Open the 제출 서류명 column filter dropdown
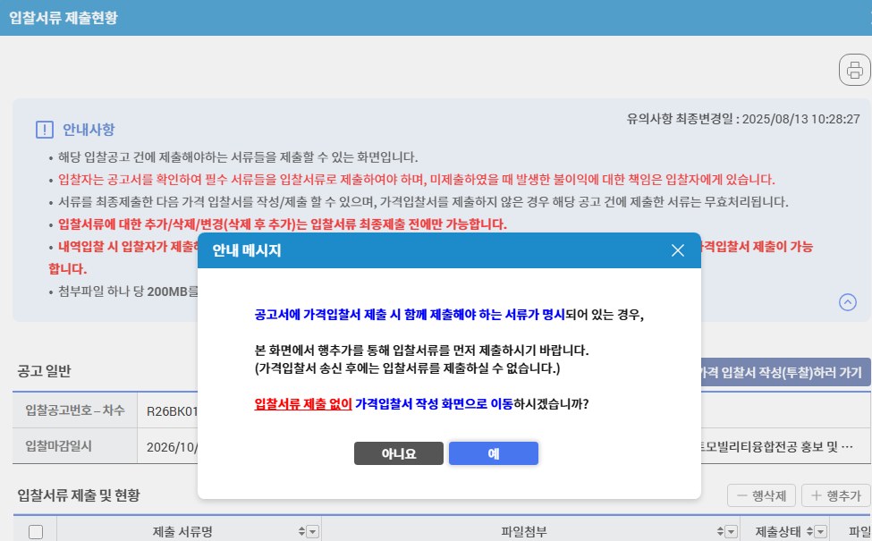This screenshot has height=541, width=872. pos(312,532)
